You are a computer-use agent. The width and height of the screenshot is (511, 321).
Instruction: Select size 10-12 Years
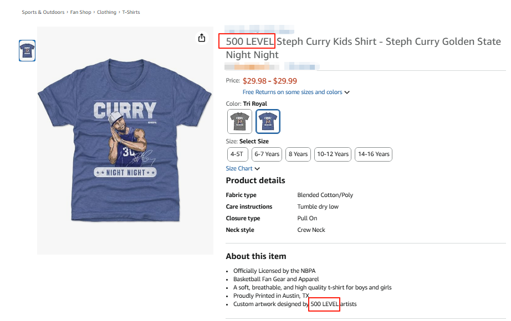[333, 154]
